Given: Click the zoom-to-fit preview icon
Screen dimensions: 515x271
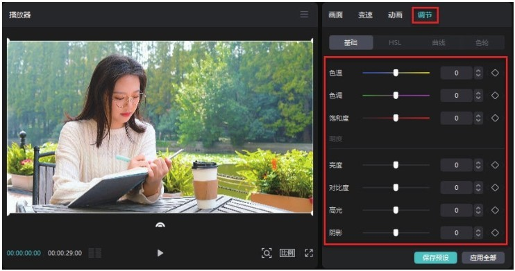Looking at the screenshot, I should coord(267,253).
